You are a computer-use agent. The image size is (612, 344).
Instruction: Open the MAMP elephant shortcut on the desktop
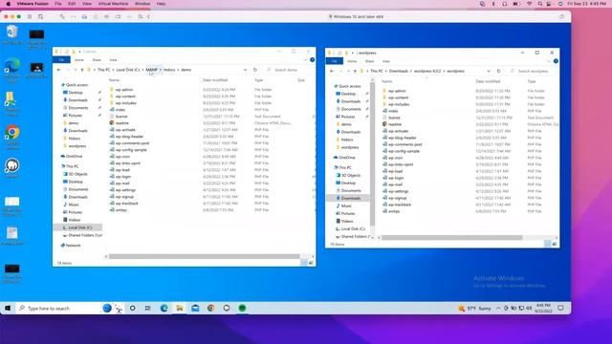click(x=12, y=168)
